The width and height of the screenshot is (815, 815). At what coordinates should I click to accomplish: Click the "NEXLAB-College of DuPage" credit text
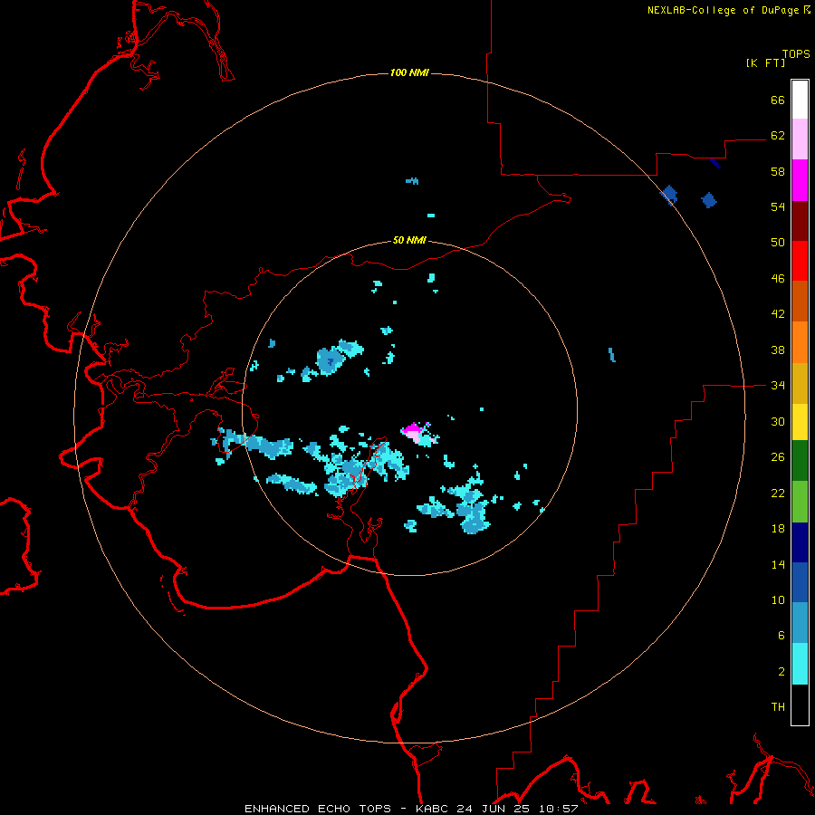point(724,10)
